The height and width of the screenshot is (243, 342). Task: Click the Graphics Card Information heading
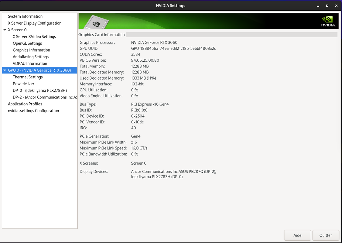pos(101,35)
